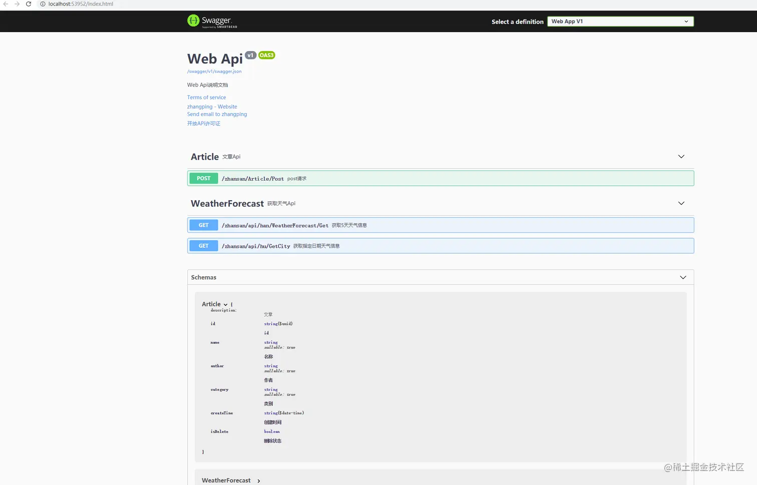This screenshot has height=485, width=757.
Task: Click the Web Api说明文档 description text
Action: (x=208, y=85)
